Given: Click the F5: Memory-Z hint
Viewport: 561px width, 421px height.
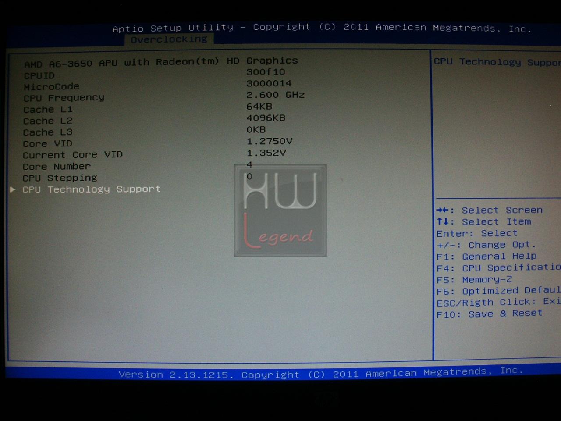Looking at the screenshot, I should click(x=474, y=279).
